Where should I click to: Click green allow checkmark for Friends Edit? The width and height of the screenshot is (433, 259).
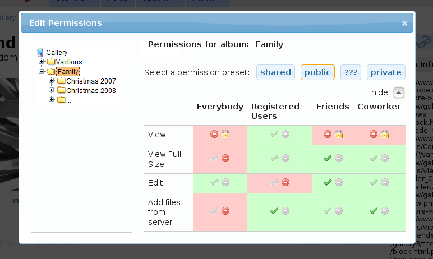[x=328, y=183]
